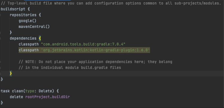Click the closing brace of repositories block
This screenshot has width=224, height=108.
click(x=11, y=32)
